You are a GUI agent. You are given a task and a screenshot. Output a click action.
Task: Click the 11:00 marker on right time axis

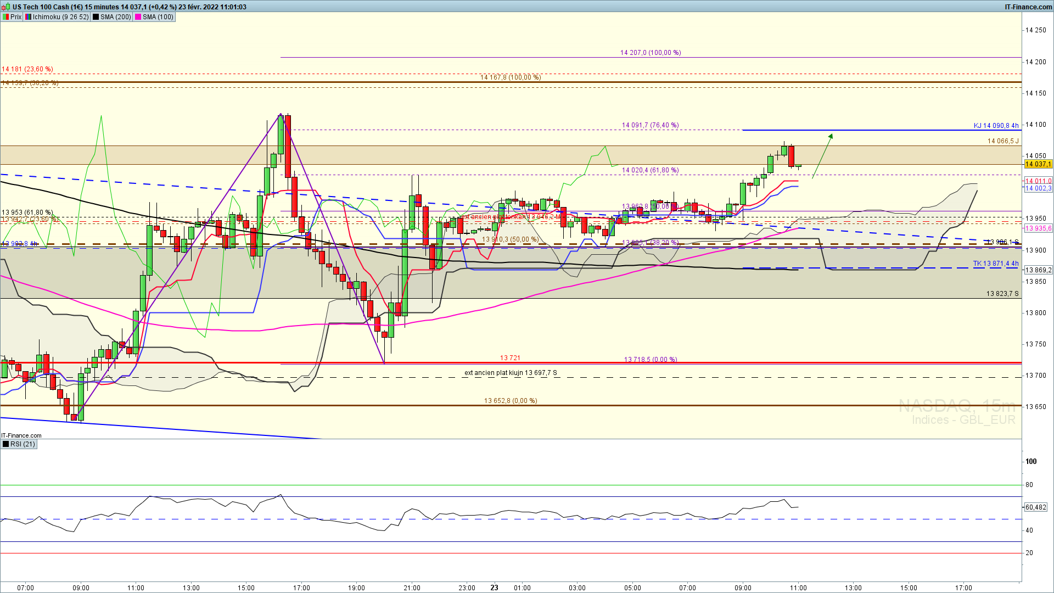point(798,588)
